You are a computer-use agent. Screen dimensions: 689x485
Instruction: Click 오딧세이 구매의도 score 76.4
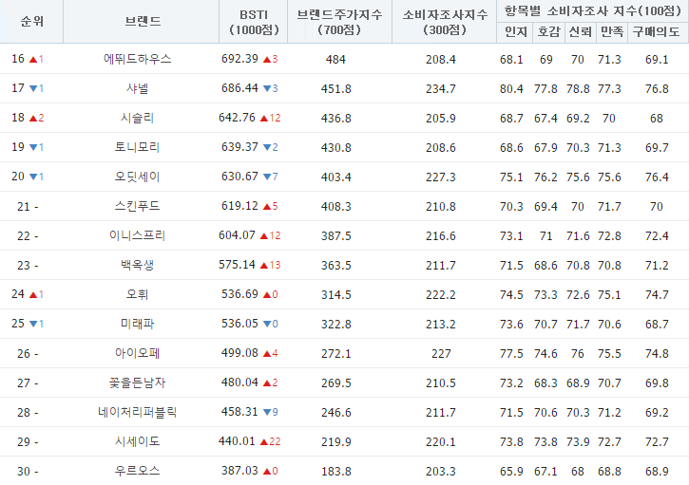[x=657, y=177]
